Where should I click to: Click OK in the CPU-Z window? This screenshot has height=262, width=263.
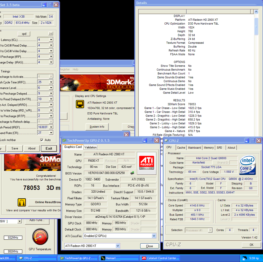pyautogui.click(x=251, y=245)
